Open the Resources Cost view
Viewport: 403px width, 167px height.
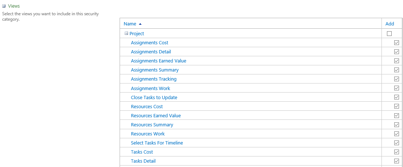point(147,106)
